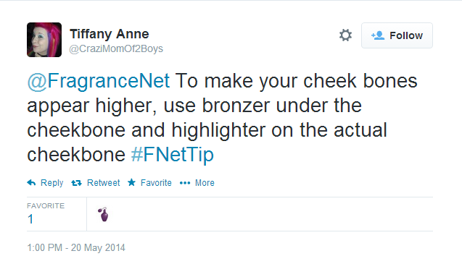Viewport: 462px width, 264px height.
Task: Follow Tiffany Anne
Action: (397, 35)
